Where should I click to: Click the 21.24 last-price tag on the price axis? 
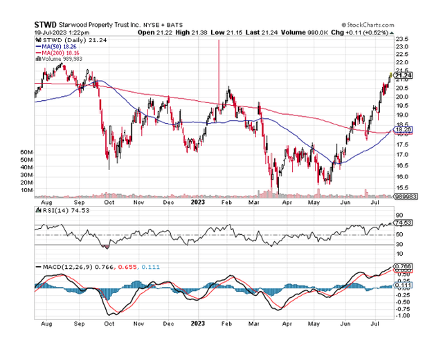pyautogui.click(x=403, y=75)
